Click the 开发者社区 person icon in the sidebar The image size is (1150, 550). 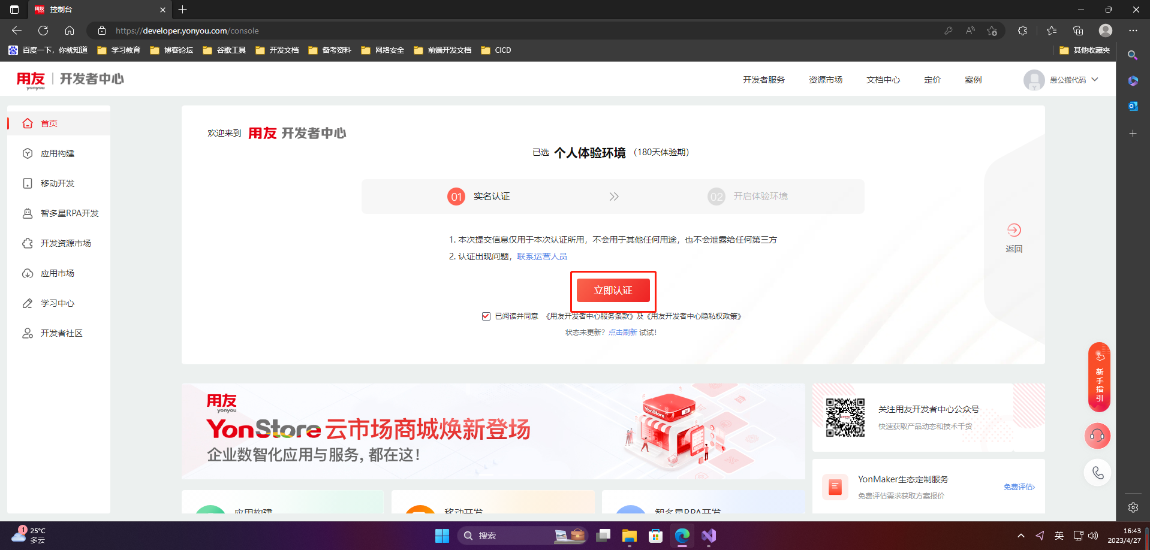(x=28, y=333)
